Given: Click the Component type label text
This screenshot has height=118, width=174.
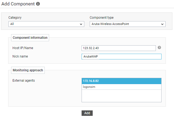Looking at the screenshot, I should (x=102, y=18).
